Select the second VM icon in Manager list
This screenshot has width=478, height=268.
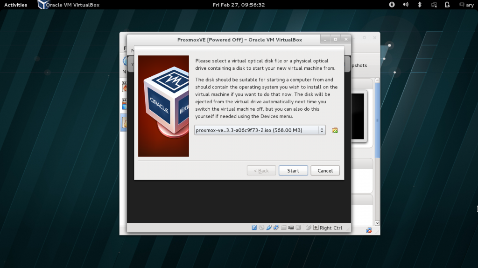tap(124, 104)
